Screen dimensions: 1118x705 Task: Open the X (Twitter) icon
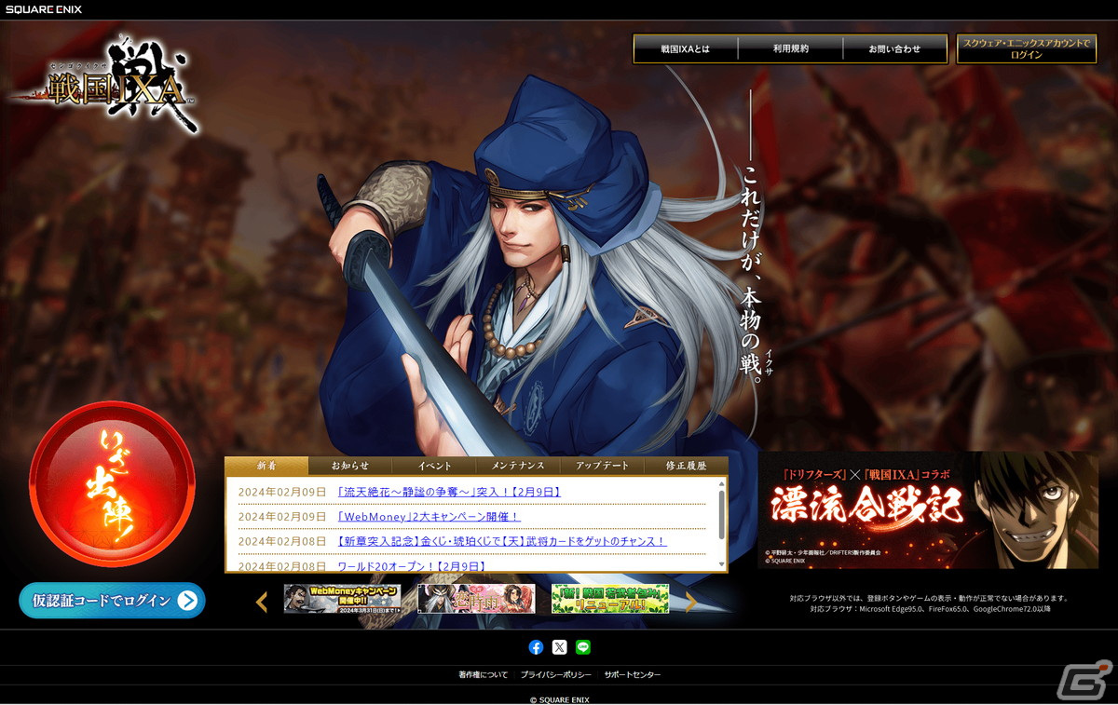tap(559, 646)
